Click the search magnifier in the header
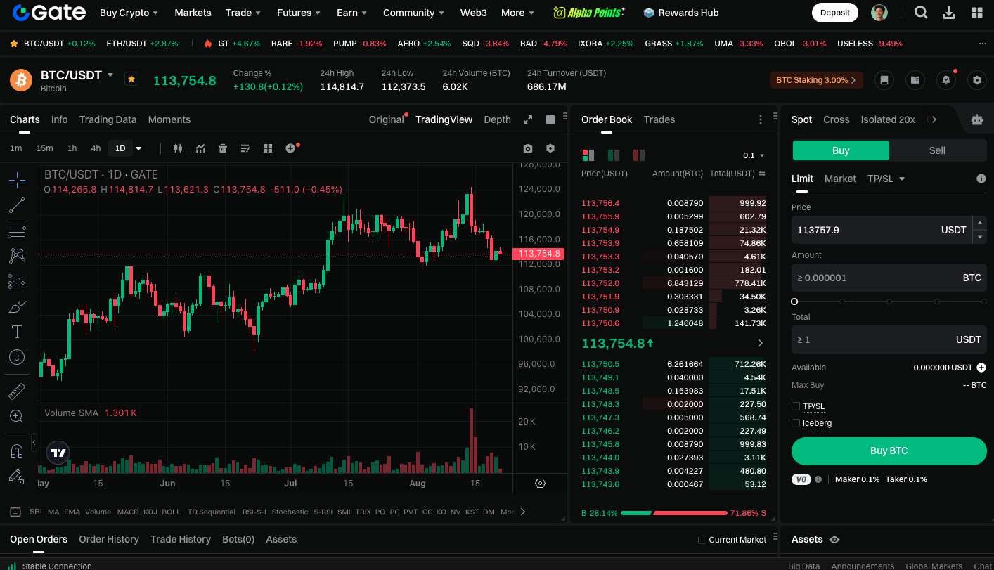The image size is (994, 570). point(921,13)
